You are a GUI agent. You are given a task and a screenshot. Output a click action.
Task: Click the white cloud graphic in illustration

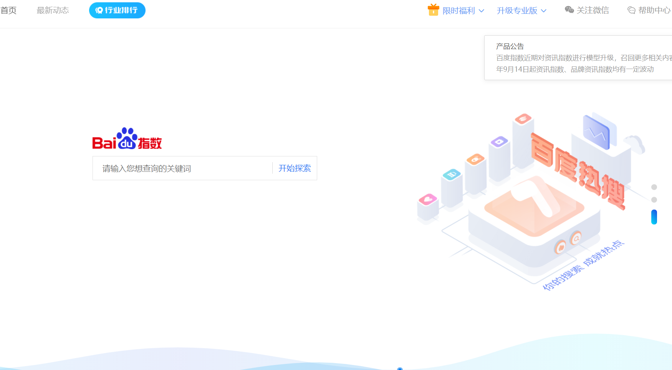635,144
